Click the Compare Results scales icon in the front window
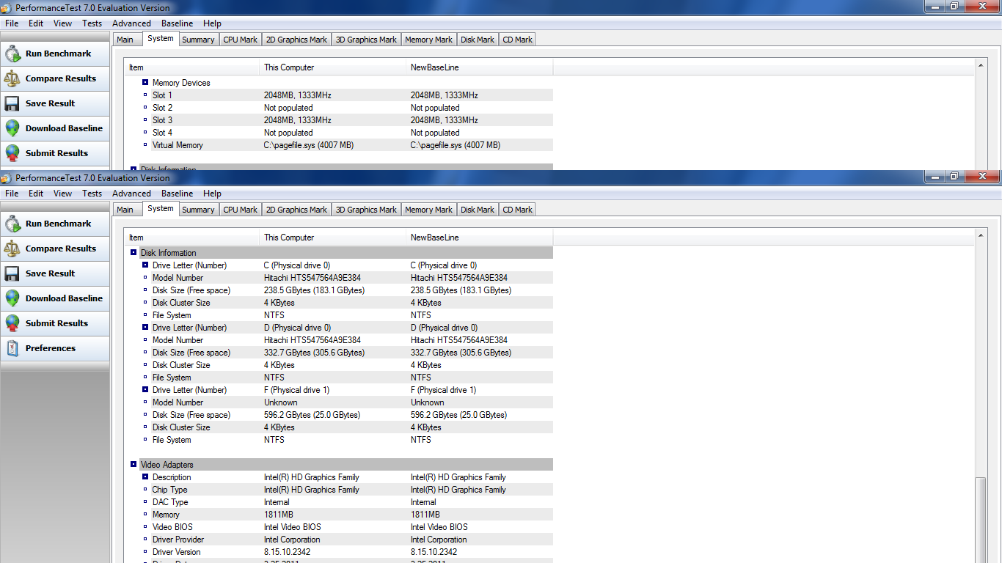Viewport: 1002px width, 563px height. coord(12,249)
